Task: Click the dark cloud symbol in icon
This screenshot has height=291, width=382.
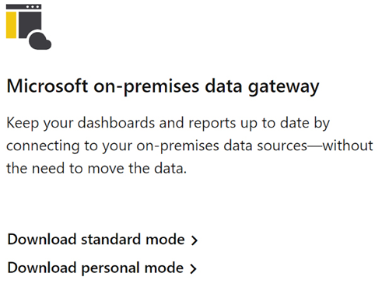Action: click(40, 41)
